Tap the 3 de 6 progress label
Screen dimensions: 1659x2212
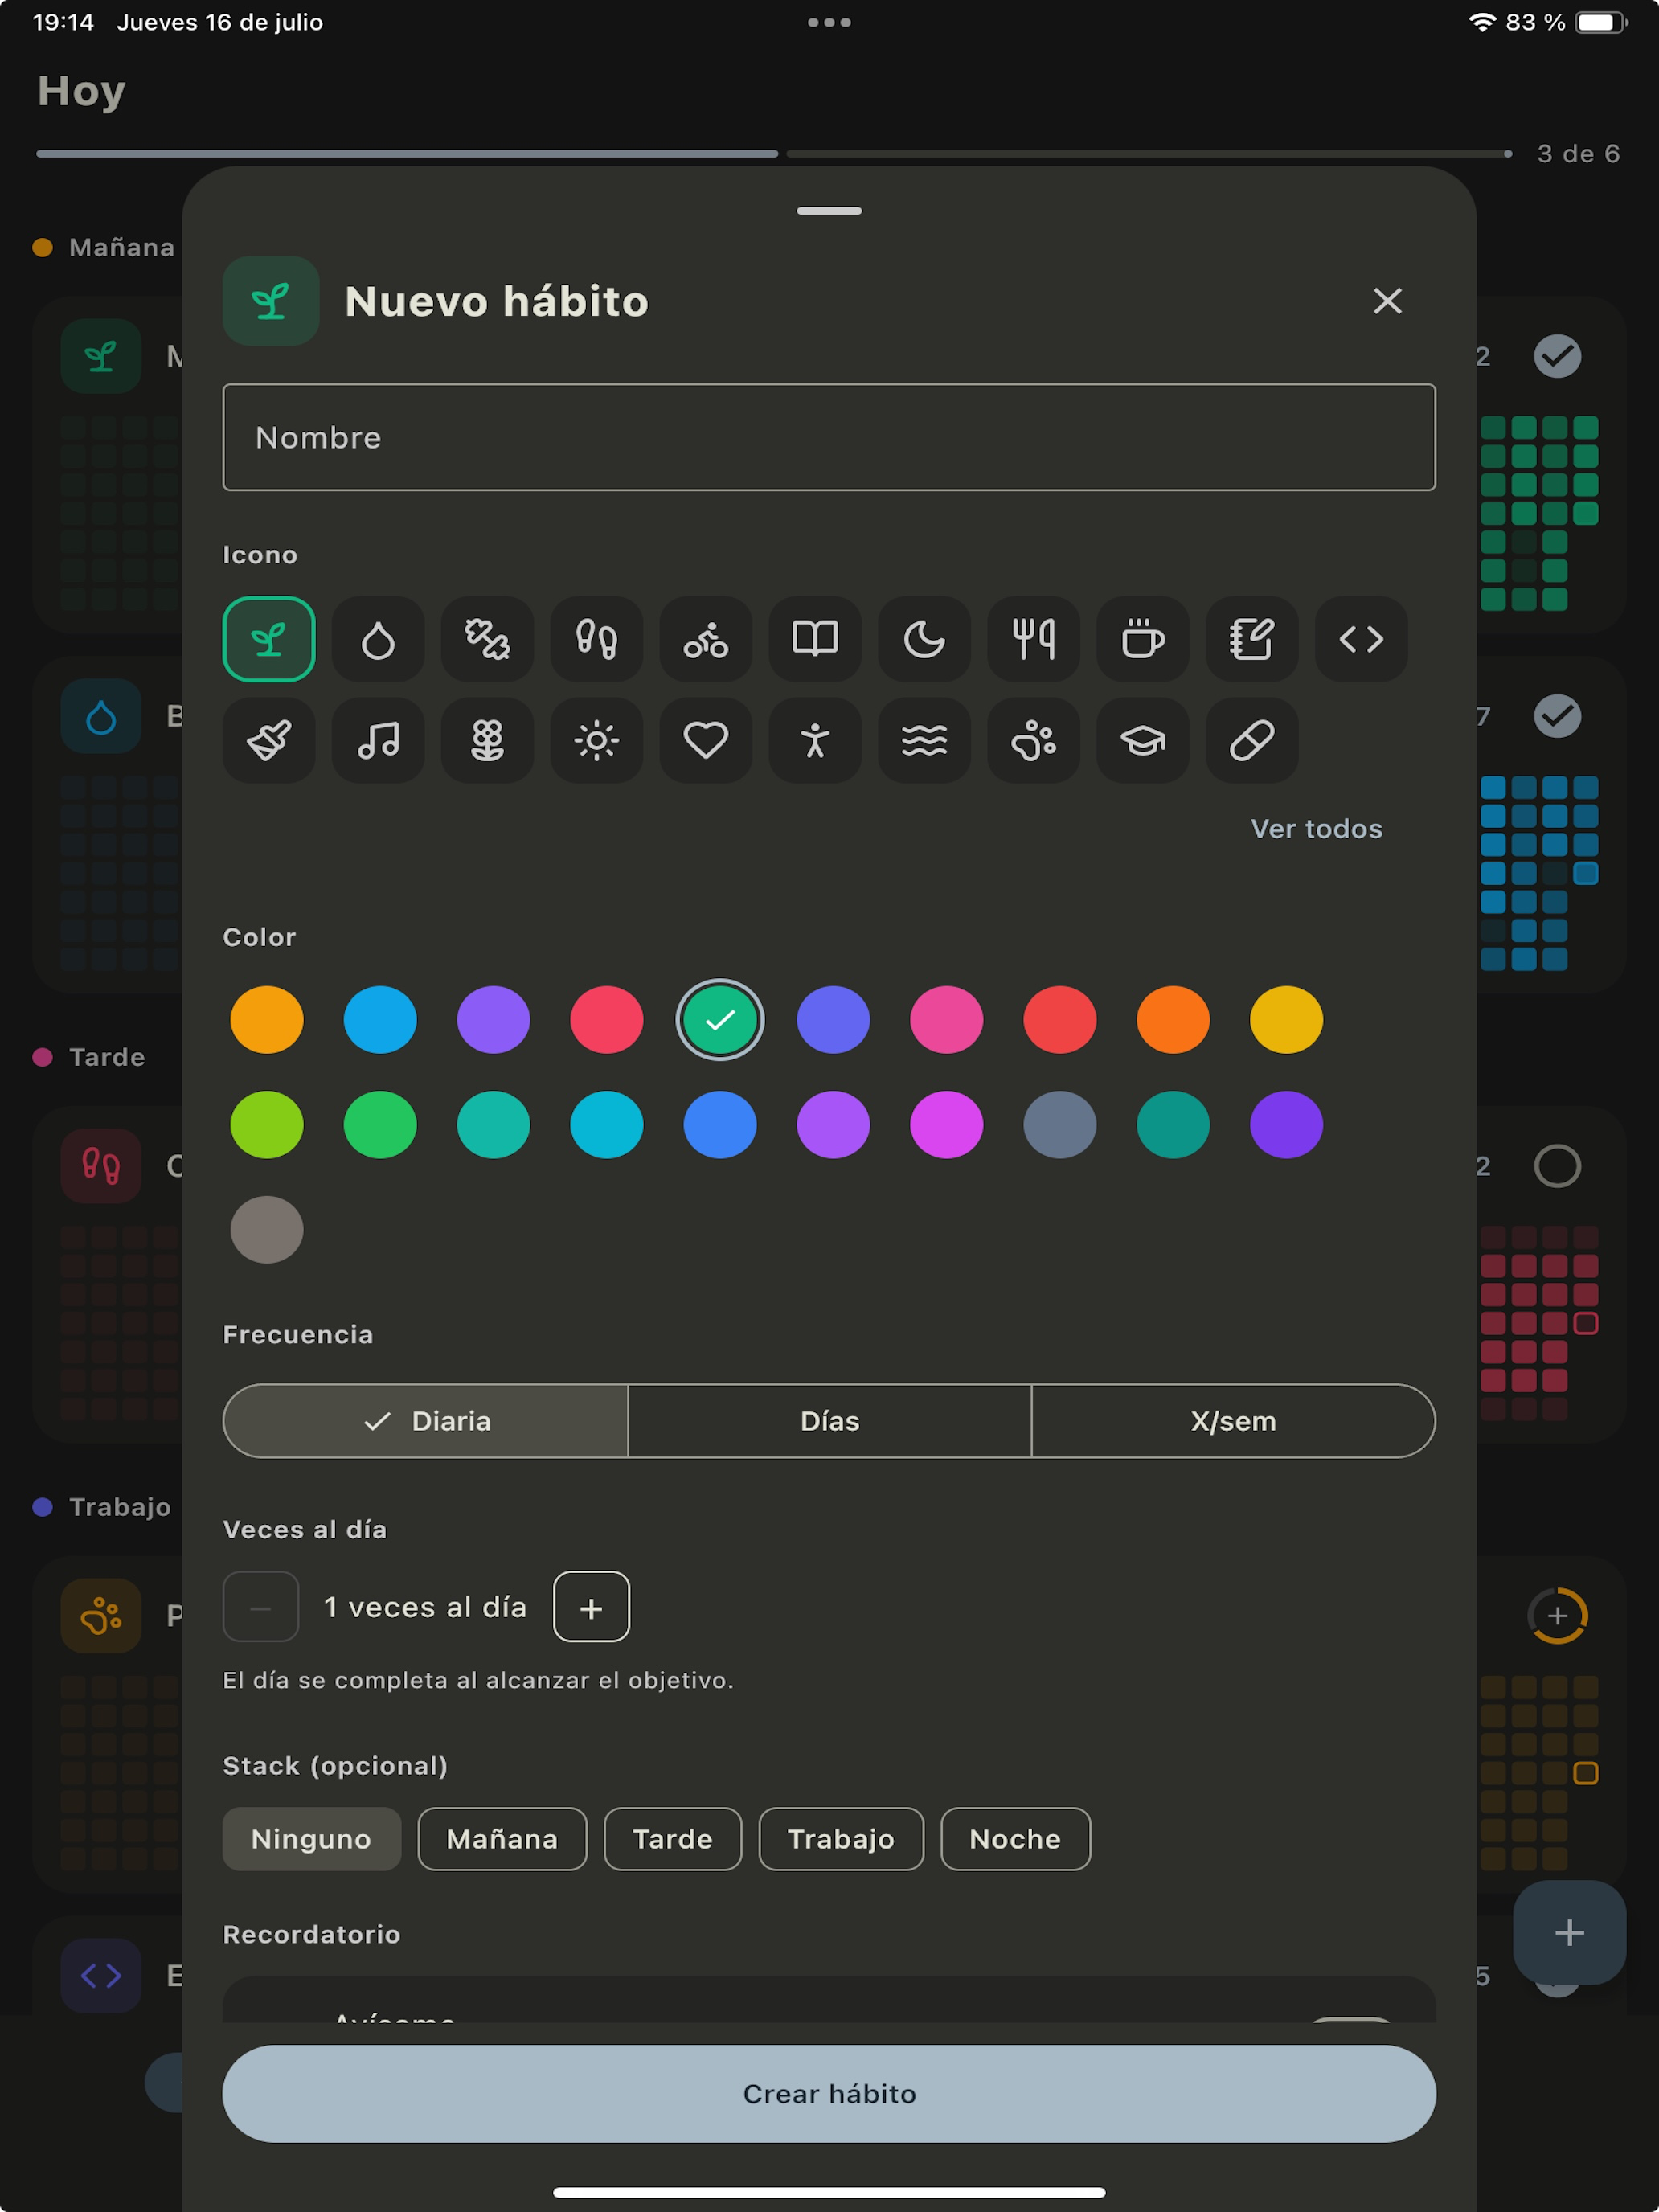pyautogui.click(x=1578, y=154)
